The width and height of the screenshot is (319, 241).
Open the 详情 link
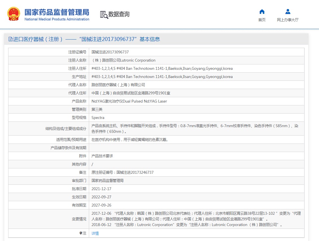click(95, 233)
